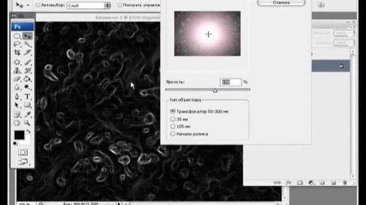Screen dimensions: 366x205
Task: Select the Hand tool
Action: point(17,123)
